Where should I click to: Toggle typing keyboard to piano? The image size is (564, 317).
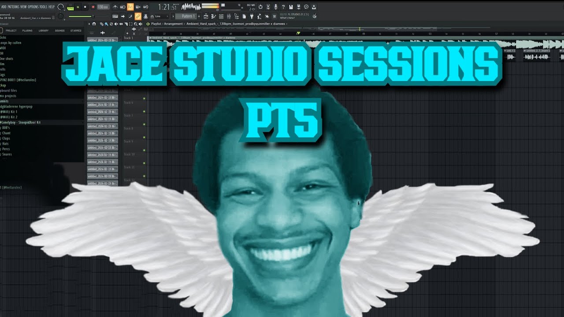(115, 16)
